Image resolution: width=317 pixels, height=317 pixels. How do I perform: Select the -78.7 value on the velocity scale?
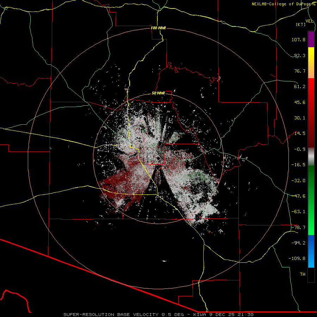click(298, 228)
